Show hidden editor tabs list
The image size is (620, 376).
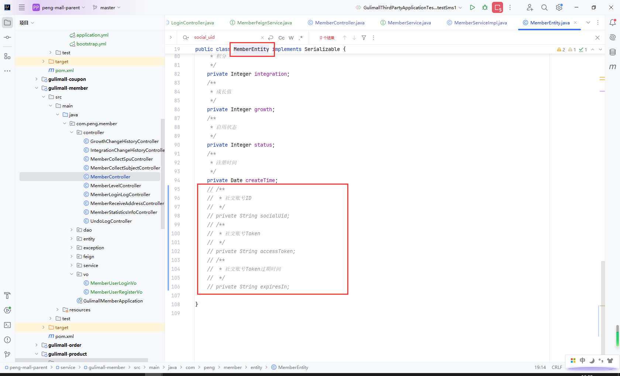588,23
